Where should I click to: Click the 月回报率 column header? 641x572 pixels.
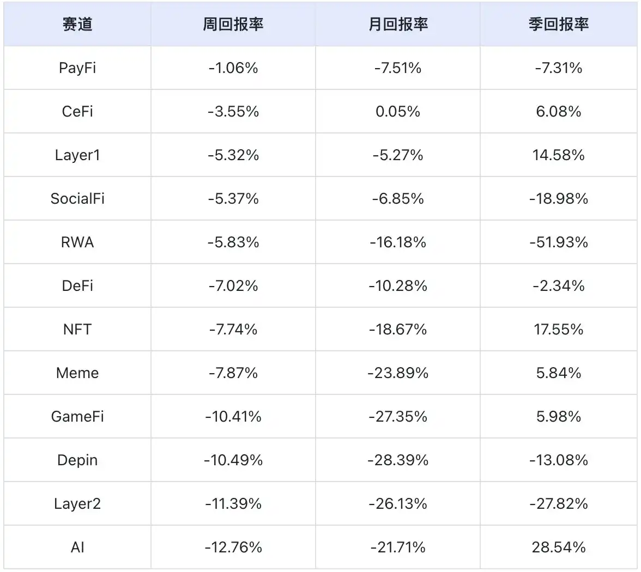pyautogui.click(x=398, y=24)
